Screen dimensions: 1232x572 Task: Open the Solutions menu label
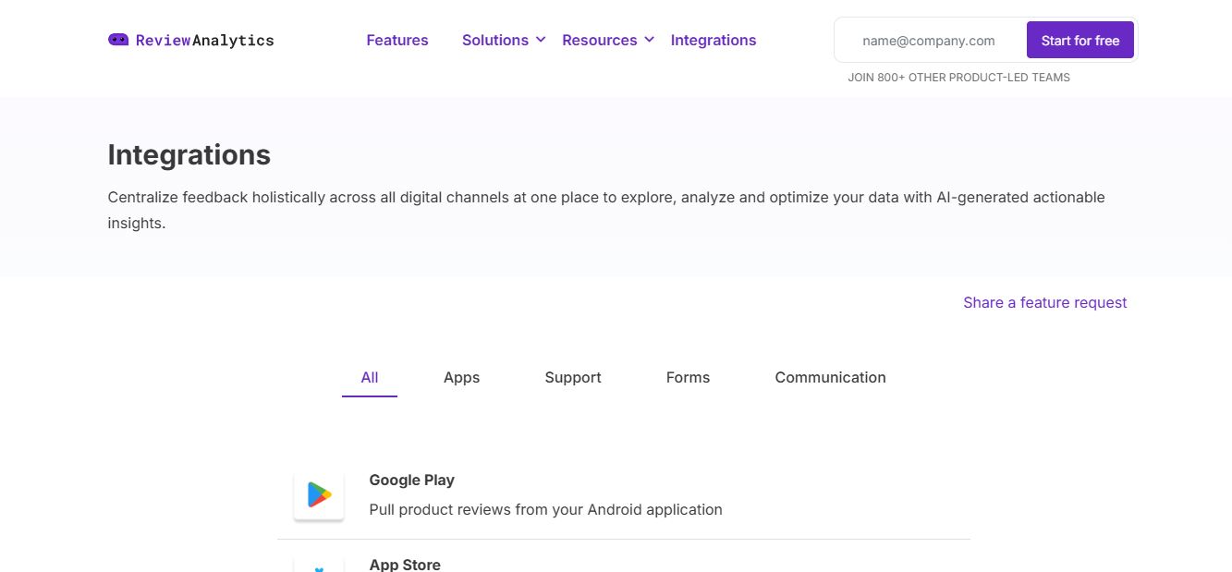495,40
